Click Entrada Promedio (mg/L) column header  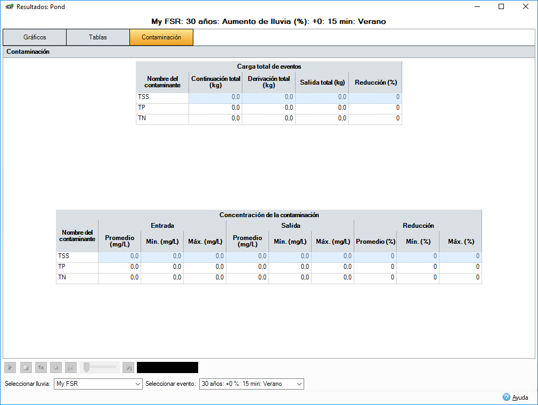click(119, 241)
